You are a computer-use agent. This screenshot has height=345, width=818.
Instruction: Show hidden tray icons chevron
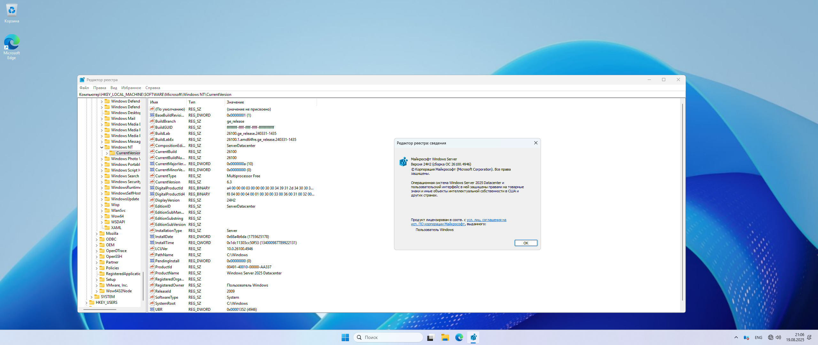(736, 337)
